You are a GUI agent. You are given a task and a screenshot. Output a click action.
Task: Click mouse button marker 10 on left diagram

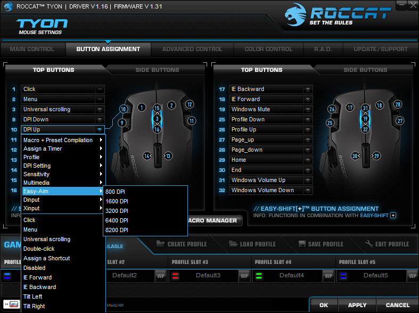tap(123, 109)
